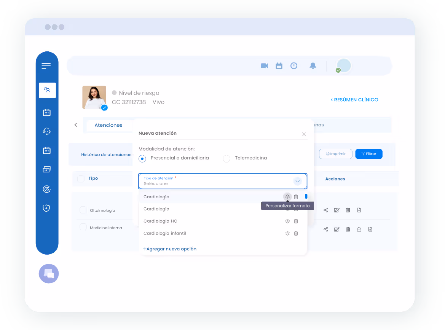This screenshot has width=445, height=330.
Task: Delete the Cardiología HC option with trash icon
Action: pos(296,221)
